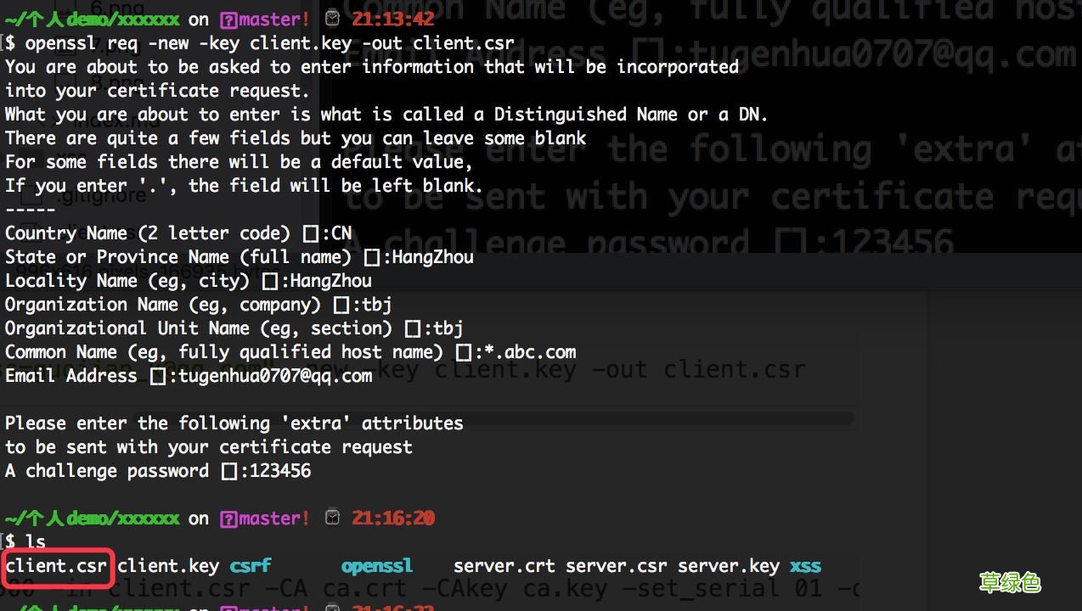Select the client.key filename in the ls output

coord(166,565)
